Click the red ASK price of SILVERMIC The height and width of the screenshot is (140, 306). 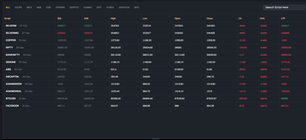tap(88, 33)
